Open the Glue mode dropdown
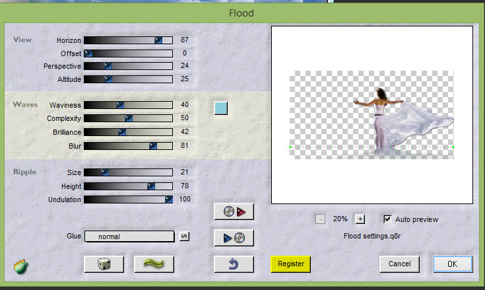This screenshot has width=485, height=290. (129, 236)
